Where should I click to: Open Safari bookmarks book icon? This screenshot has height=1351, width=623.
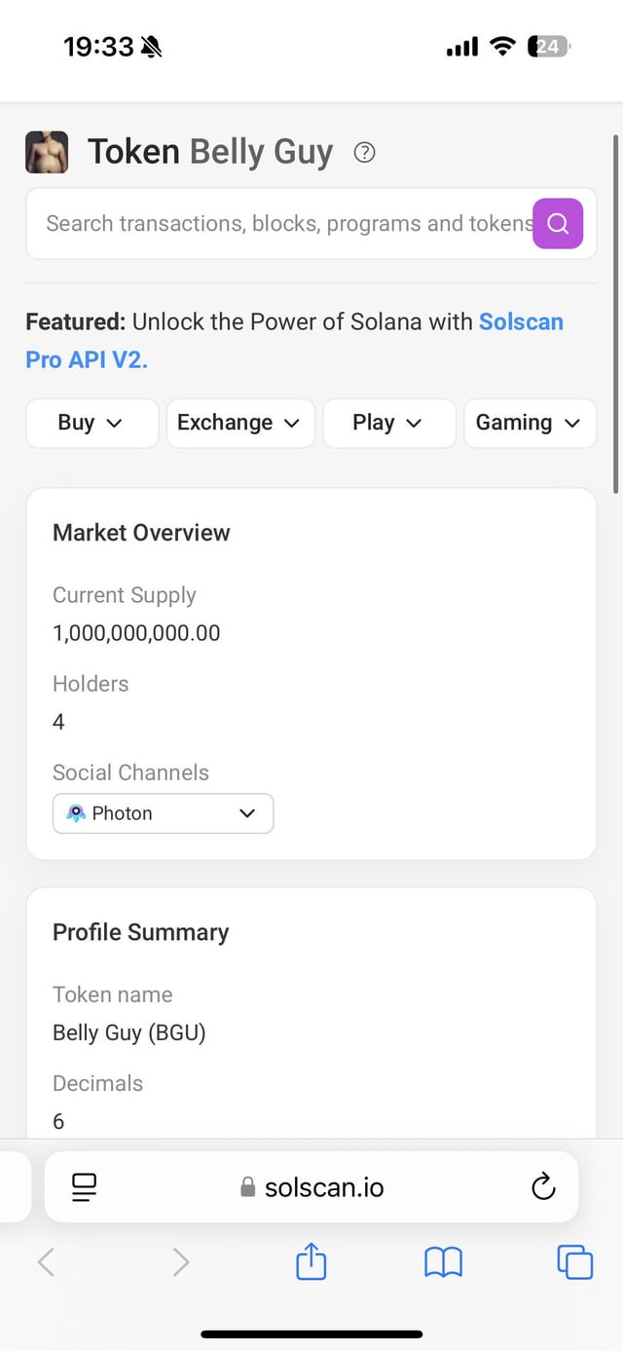[x=443, y=1262]
